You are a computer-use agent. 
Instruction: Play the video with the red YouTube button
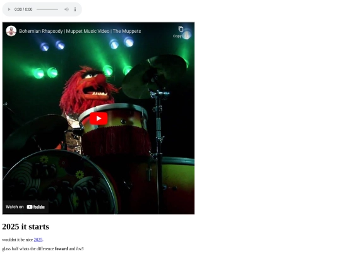(99, 118)
